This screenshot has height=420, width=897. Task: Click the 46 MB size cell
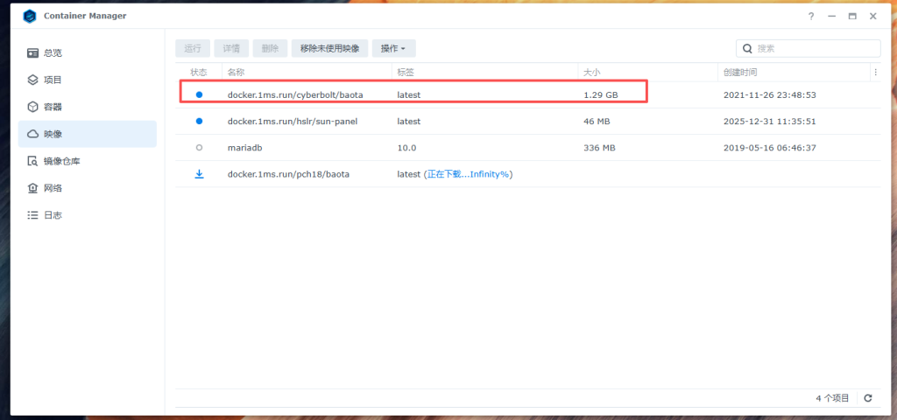pos(597,121)
